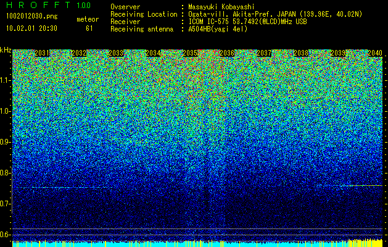Click the HROFFT 1.0.0 title text

coord(49,5)
